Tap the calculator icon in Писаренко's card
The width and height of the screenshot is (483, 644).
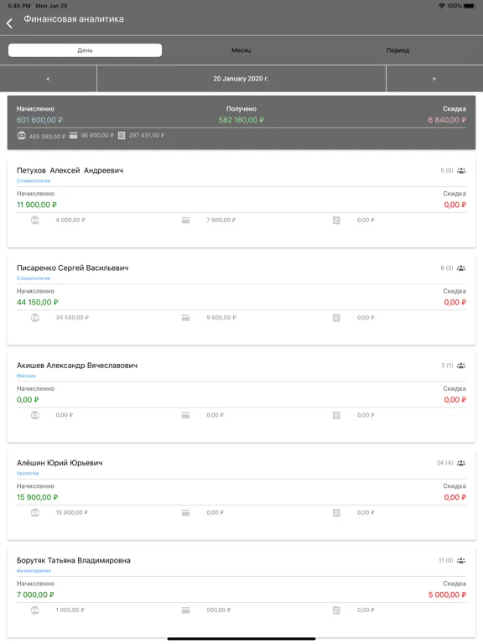[336, 318]
